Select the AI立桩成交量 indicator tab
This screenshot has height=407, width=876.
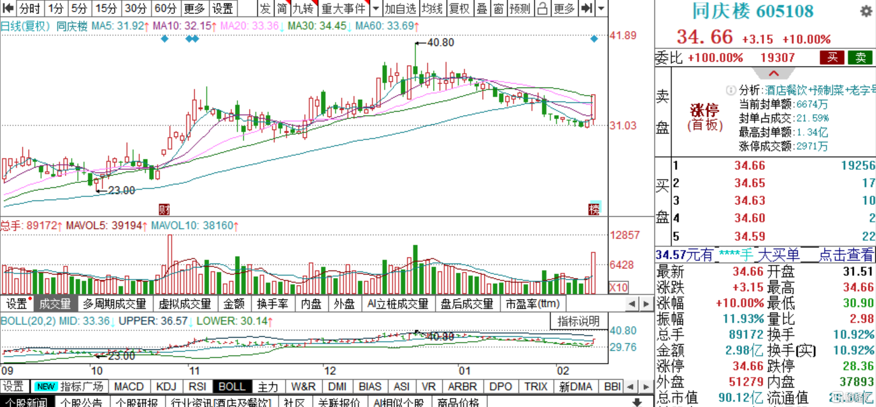397,304
